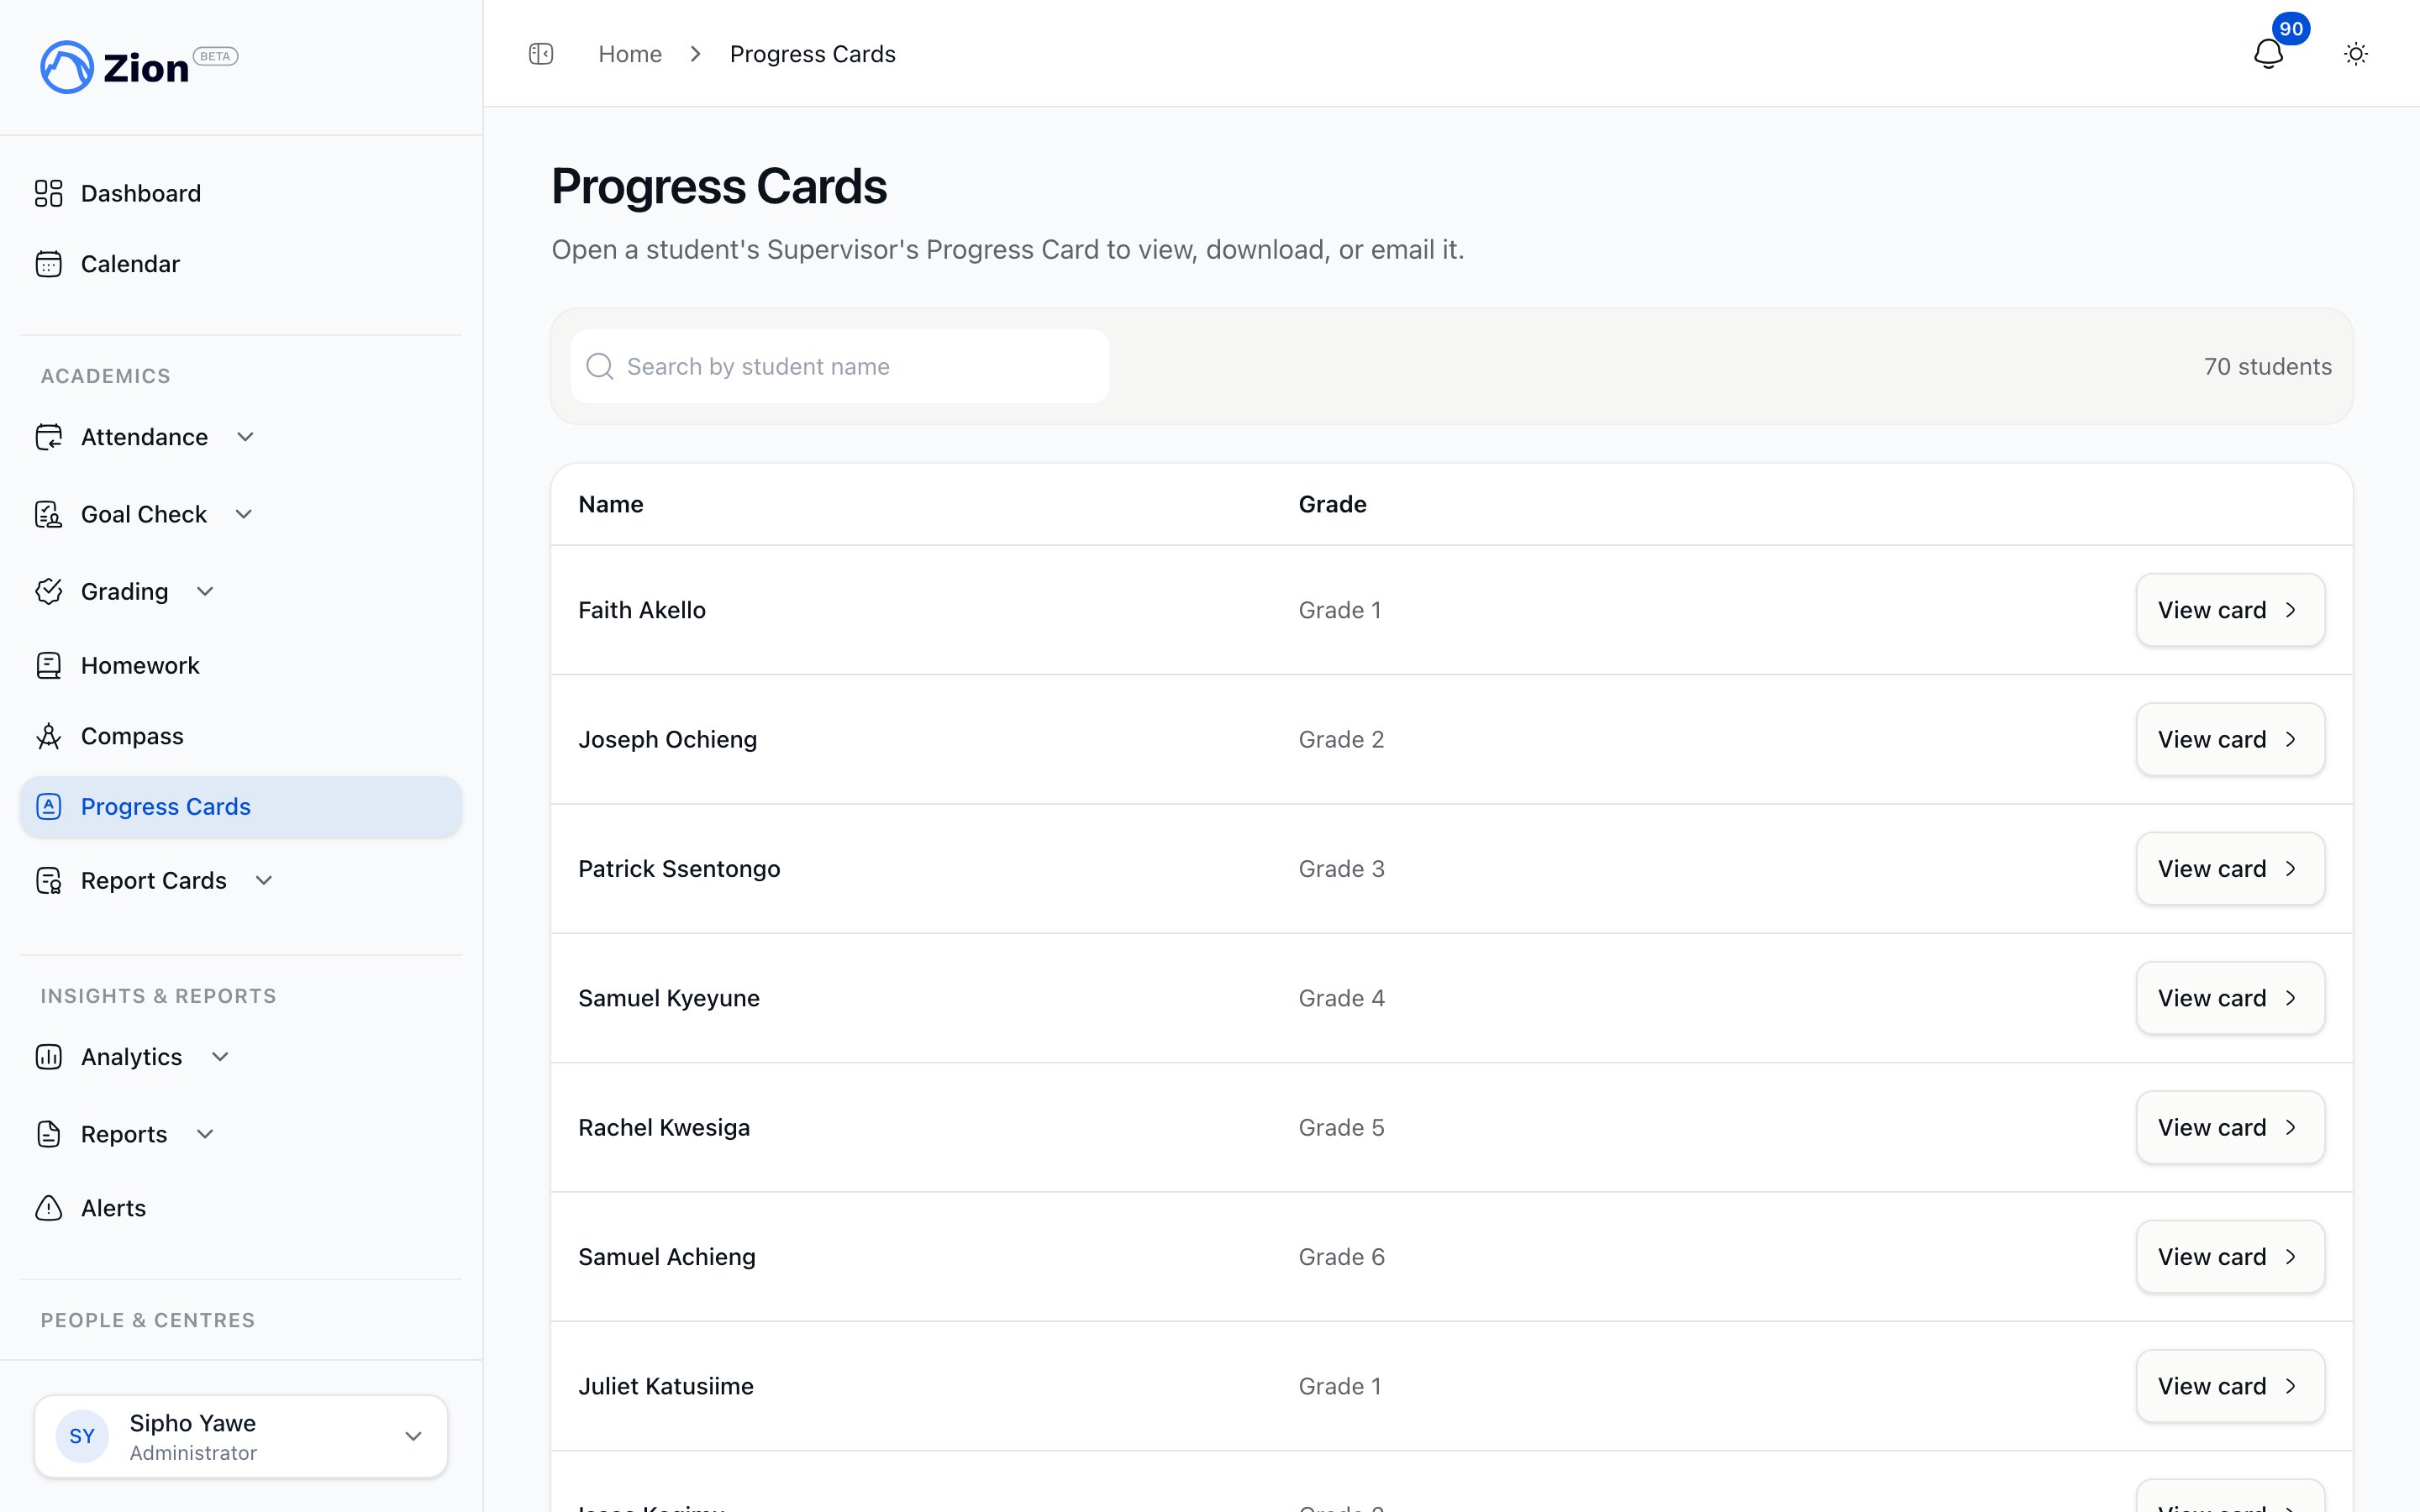The image size is (2420, 1512).
Task: Click the Progress Cards breadcrumb text
Action: point(813,54)
